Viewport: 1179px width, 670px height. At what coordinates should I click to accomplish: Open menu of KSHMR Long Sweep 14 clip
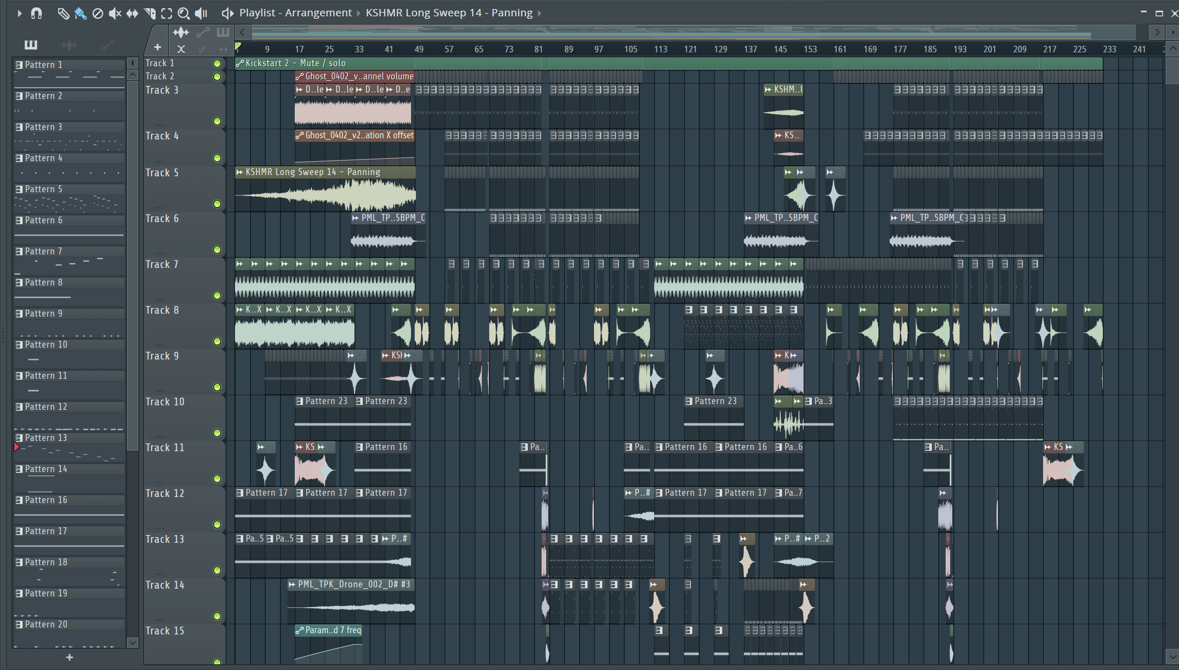(x=239, y=172)
